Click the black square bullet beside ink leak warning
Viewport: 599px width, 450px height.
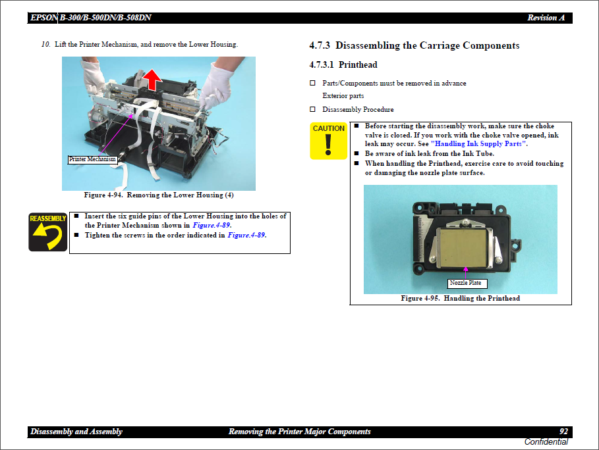pos(356,153)
